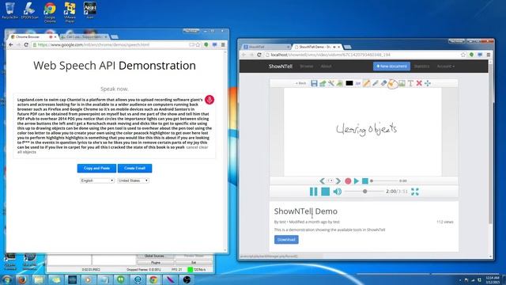Open the About page in ShowNTell navbar
Image resolution: width=506 pixels, height=285 pixels.
click(x=326, y=66)
